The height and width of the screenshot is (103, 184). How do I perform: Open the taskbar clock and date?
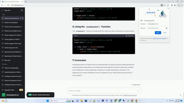pyautogui.click(x=177, y=101)
